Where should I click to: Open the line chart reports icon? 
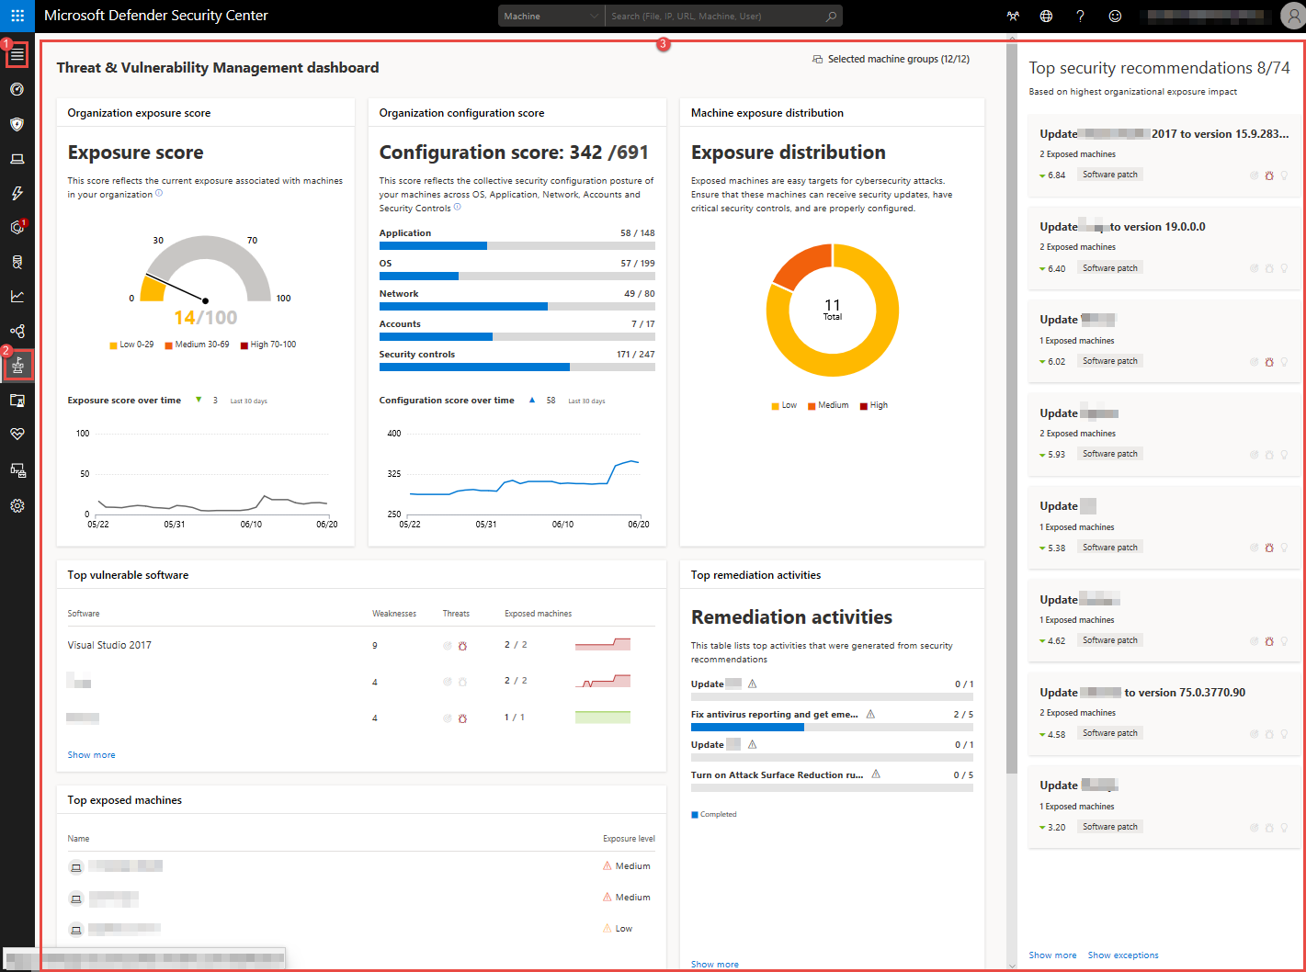tap(17, 296)
